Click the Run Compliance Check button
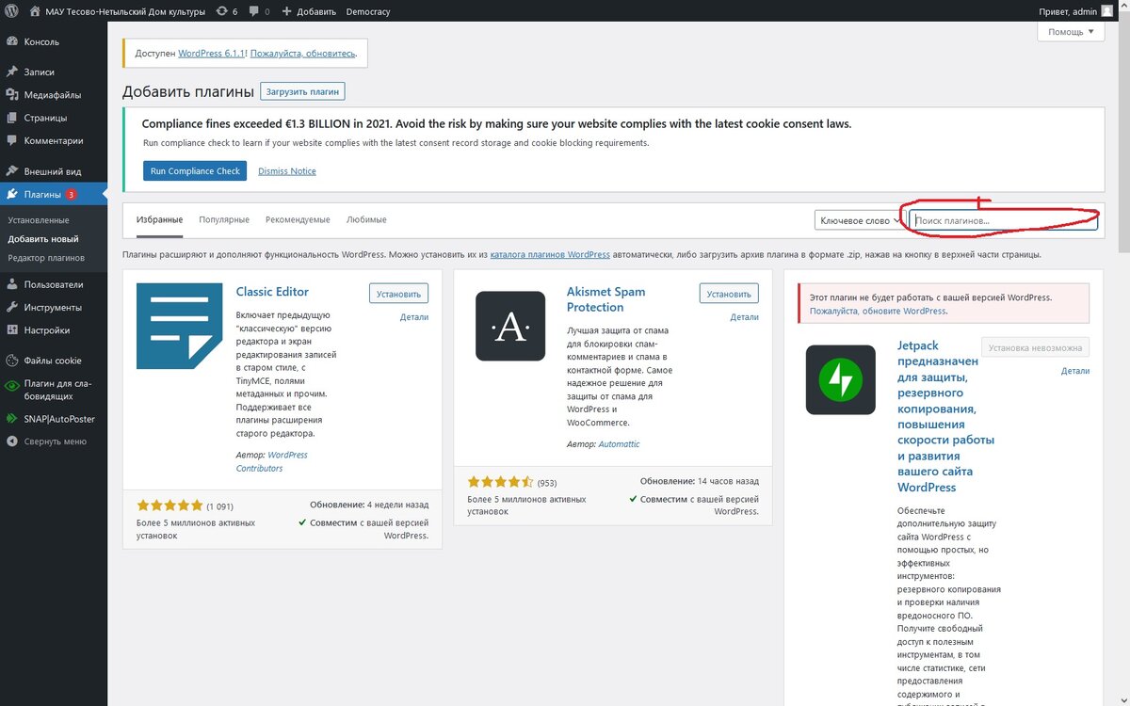 [x=195, y=170]
